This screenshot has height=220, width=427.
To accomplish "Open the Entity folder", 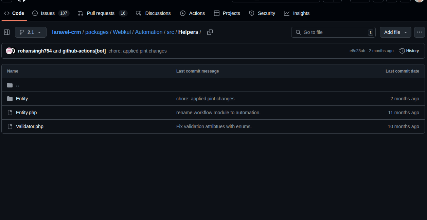I will (x=22, y=99).
